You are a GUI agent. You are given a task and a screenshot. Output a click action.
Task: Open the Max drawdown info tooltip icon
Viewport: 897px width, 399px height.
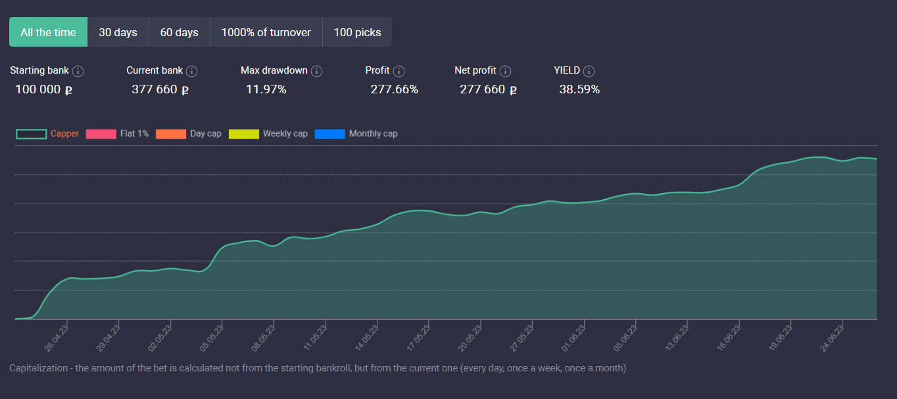tap(316, 71)
